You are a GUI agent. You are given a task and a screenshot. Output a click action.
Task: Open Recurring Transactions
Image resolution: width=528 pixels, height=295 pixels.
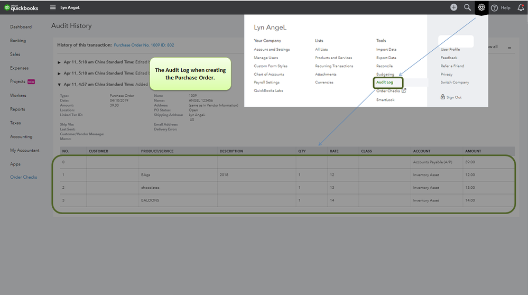pos(334,66)
